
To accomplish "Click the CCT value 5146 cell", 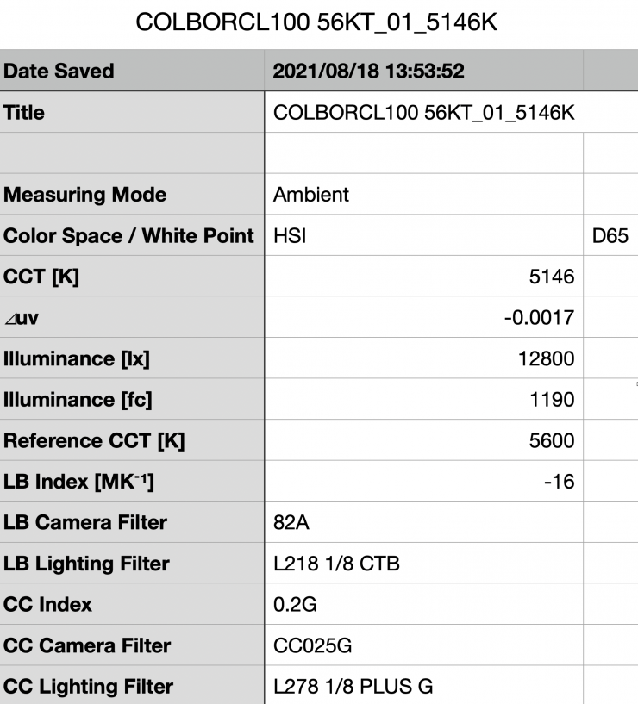I will (x=422, y=277).
